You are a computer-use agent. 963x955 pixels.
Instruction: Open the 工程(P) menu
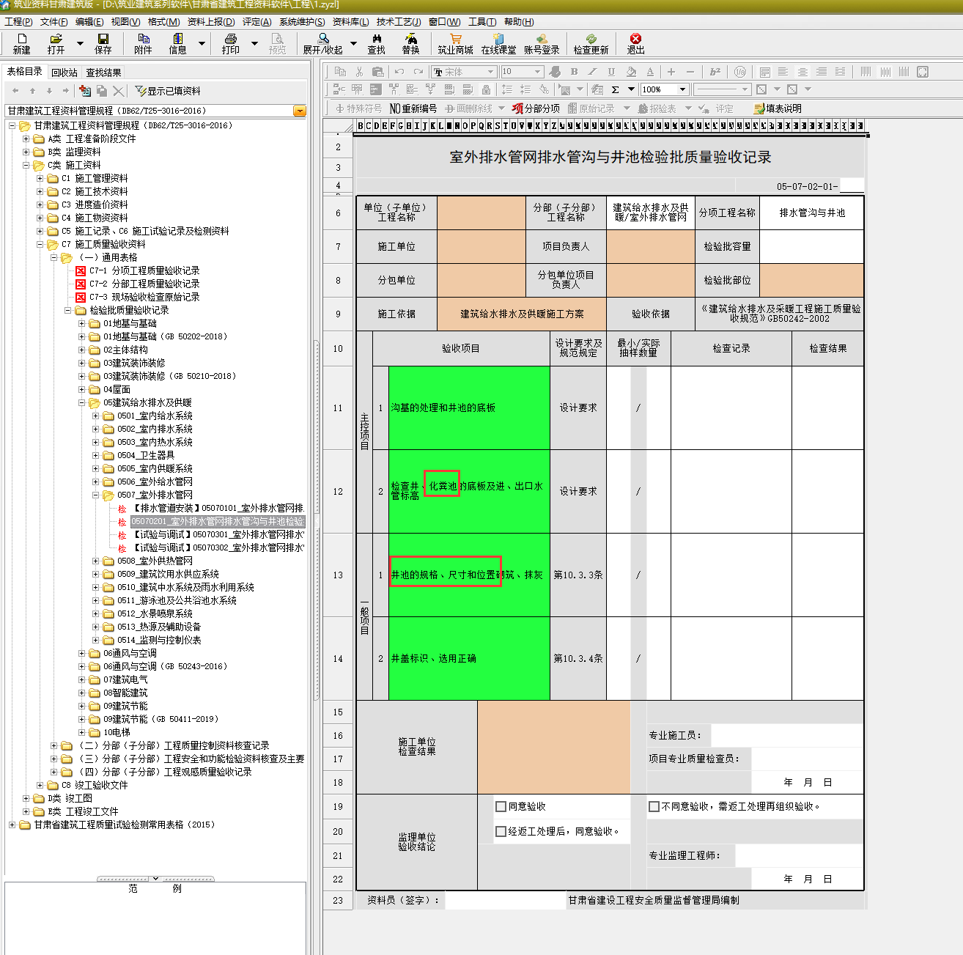tap(18, 22)
